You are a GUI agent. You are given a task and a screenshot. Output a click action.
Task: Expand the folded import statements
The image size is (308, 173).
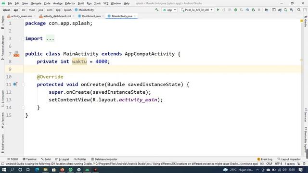[50, 38]
